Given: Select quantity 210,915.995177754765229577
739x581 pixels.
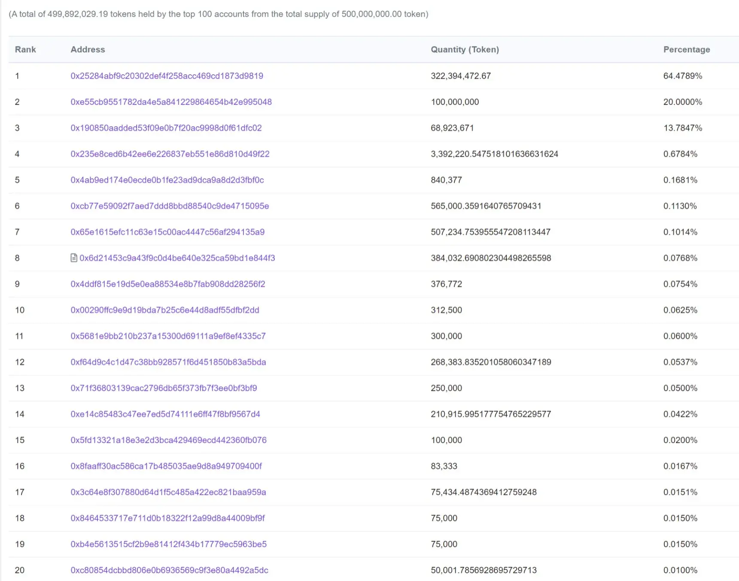Looking at the screenshot, I should pyautogui.click(x=491, y=414).
